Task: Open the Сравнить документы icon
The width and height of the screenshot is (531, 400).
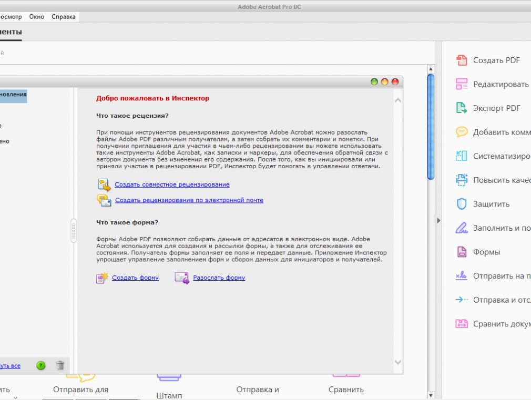Action: 462,324
